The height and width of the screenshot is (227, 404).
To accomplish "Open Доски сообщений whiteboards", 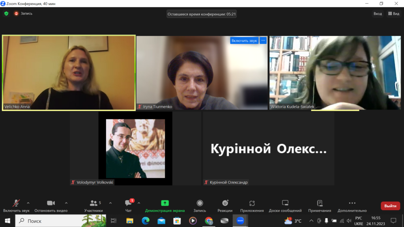I will 285,206.
